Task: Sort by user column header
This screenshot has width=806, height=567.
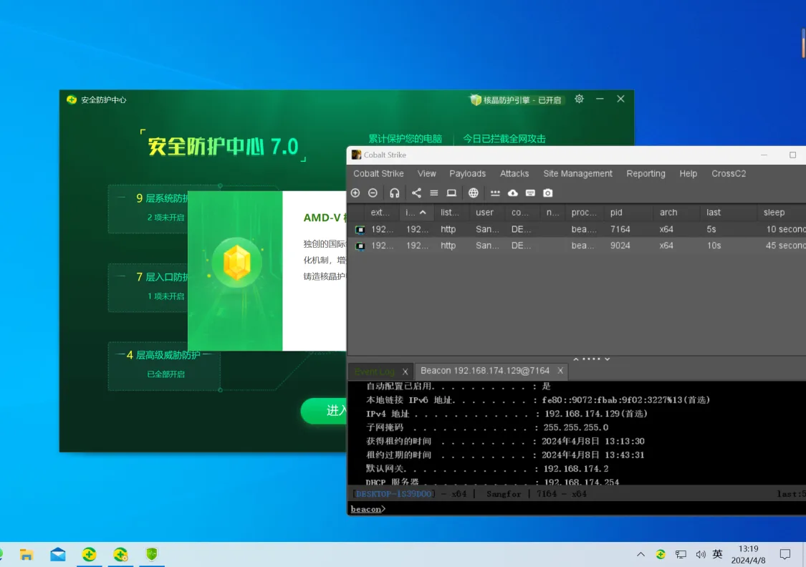Action: [x=488, y=212]
